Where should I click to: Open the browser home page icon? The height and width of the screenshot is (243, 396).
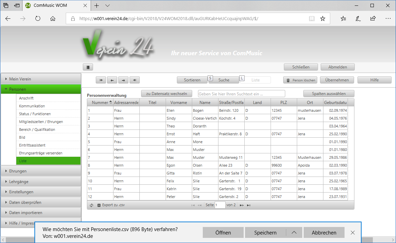[x=52, y=18]
